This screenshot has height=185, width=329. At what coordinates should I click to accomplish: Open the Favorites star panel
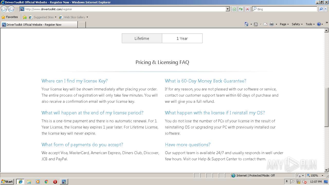coord(10,17)
